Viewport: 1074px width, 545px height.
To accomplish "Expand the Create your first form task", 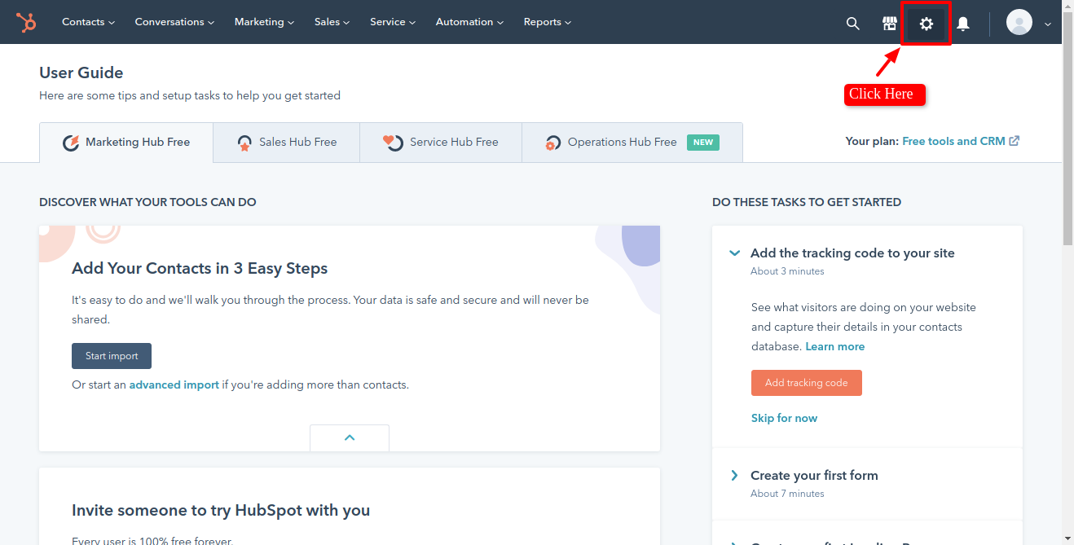I will click(734, 476).
